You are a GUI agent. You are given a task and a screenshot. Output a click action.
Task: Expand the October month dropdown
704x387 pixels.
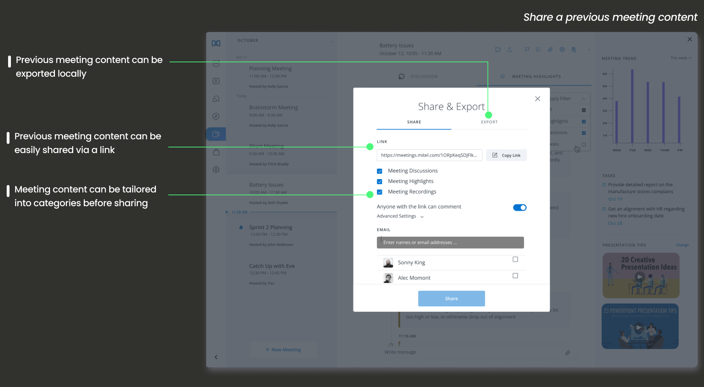click(x=332, y=42)
